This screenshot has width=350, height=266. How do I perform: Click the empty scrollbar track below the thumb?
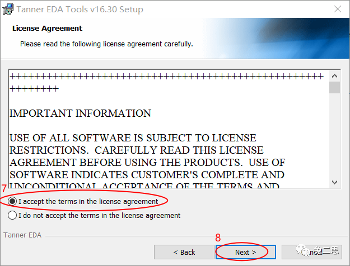(335, 140)
